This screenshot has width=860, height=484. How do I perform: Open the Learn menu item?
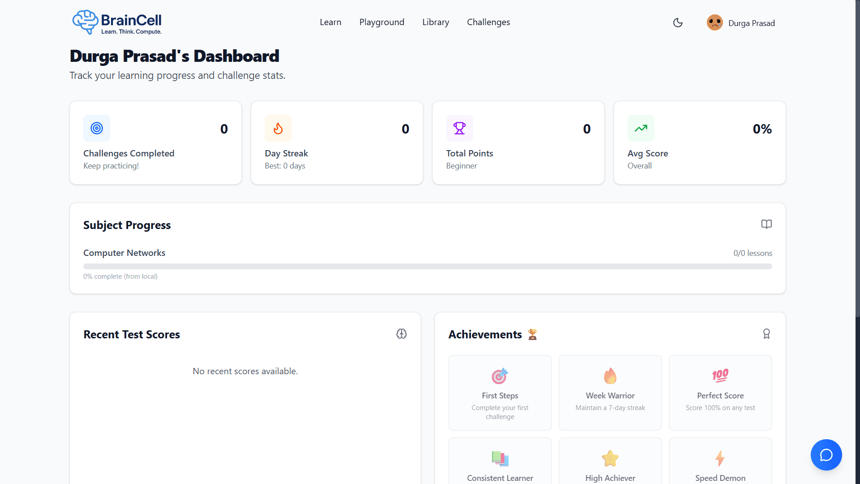click(330, 22)
